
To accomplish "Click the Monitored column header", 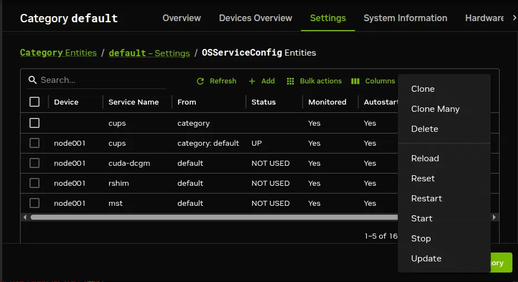I will 327,102.
